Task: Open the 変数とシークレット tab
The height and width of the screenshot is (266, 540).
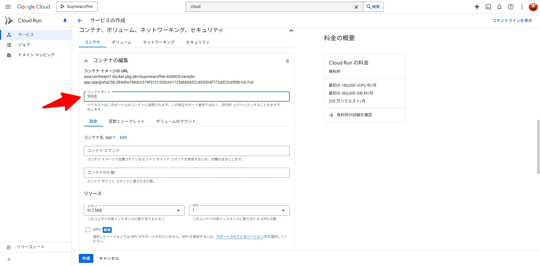Action: (126, 121)
